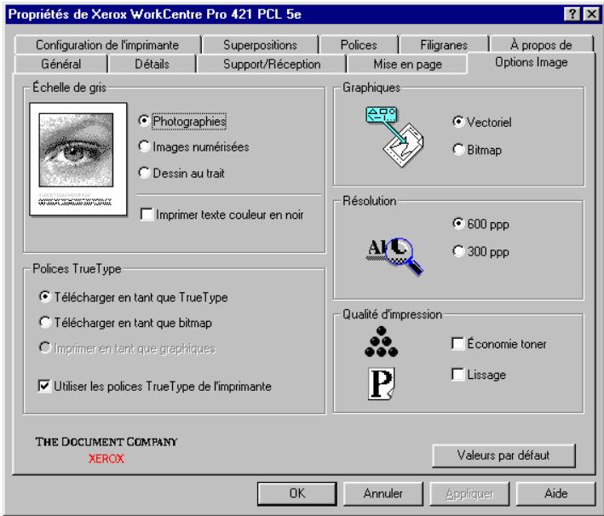Click The Document Company text
The image size is (604, 516).
[106, 442]
